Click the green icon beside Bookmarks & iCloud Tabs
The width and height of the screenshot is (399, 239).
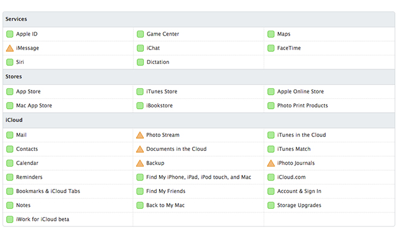tap(10, 191)
